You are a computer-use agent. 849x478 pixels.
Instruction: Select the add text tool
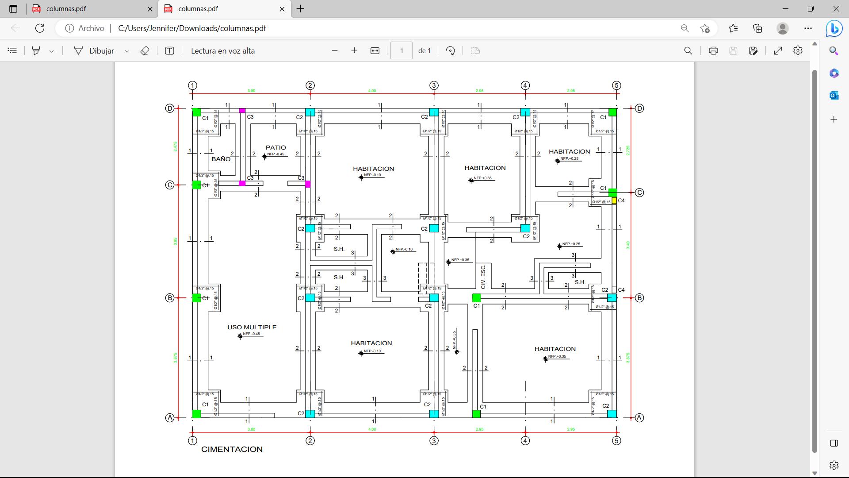coord(169,51)
